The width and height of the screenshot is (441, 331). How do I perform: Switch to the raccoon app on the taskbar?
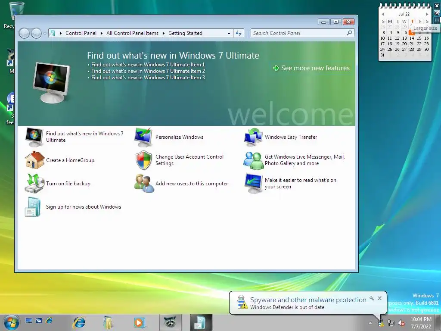coord(170,322)
